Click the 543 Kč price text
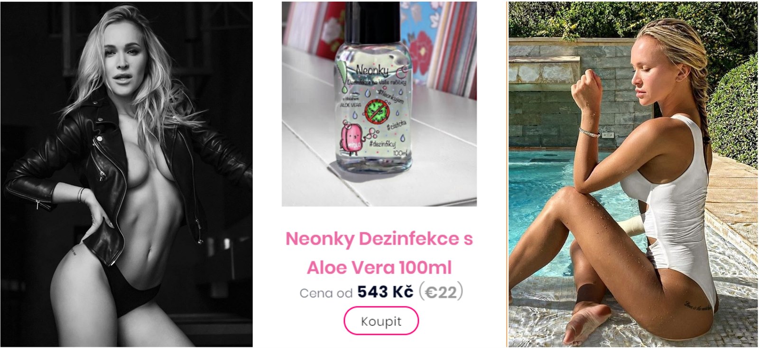This screenshot has width=759, height=348. pos(385,292)
